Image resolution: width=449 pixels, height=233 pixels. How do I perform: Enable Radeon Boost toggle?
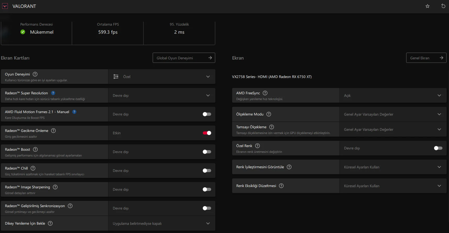click(x=207, y=152)
